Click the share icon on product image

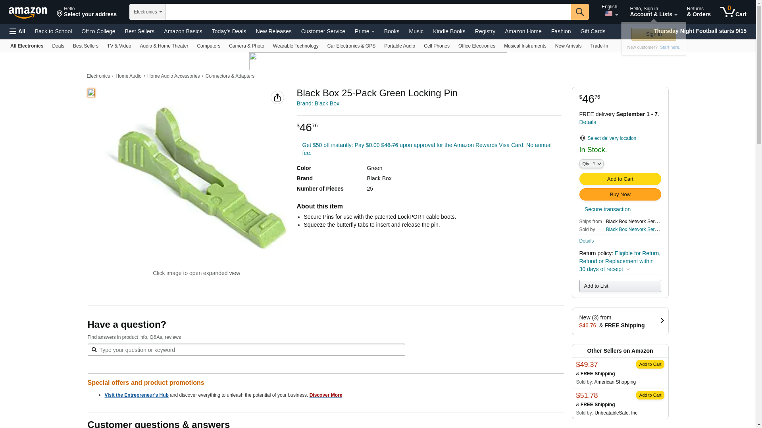pos(277,97)
